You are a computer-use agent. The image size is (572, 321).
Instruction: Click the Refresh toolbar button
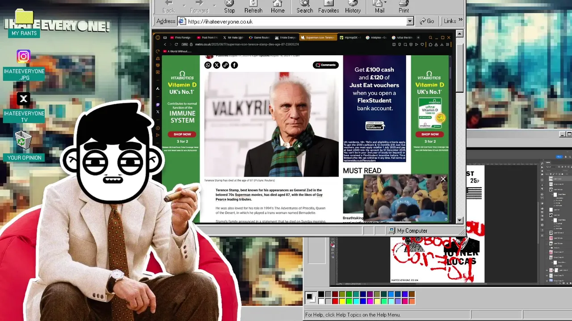click(253, 7)
